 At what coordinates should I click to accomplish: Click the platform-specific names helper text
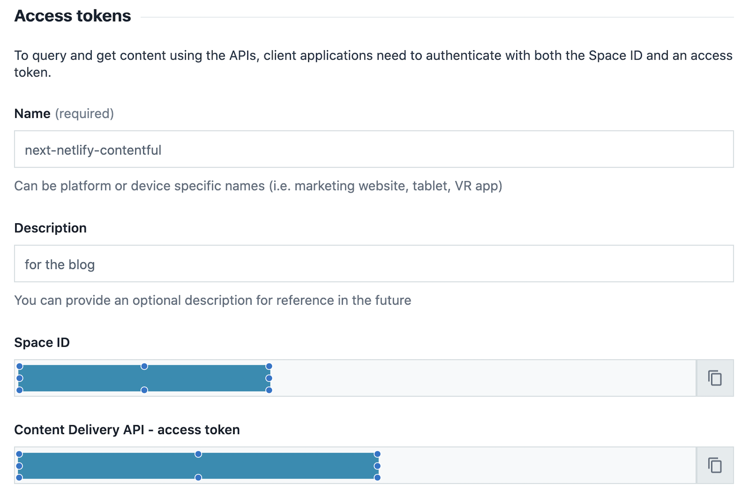click(x=259, y=185)
